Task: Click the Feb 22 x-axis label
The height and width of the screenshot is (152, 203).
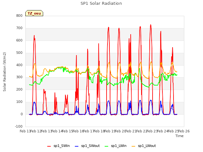Action: click(141, 131)
